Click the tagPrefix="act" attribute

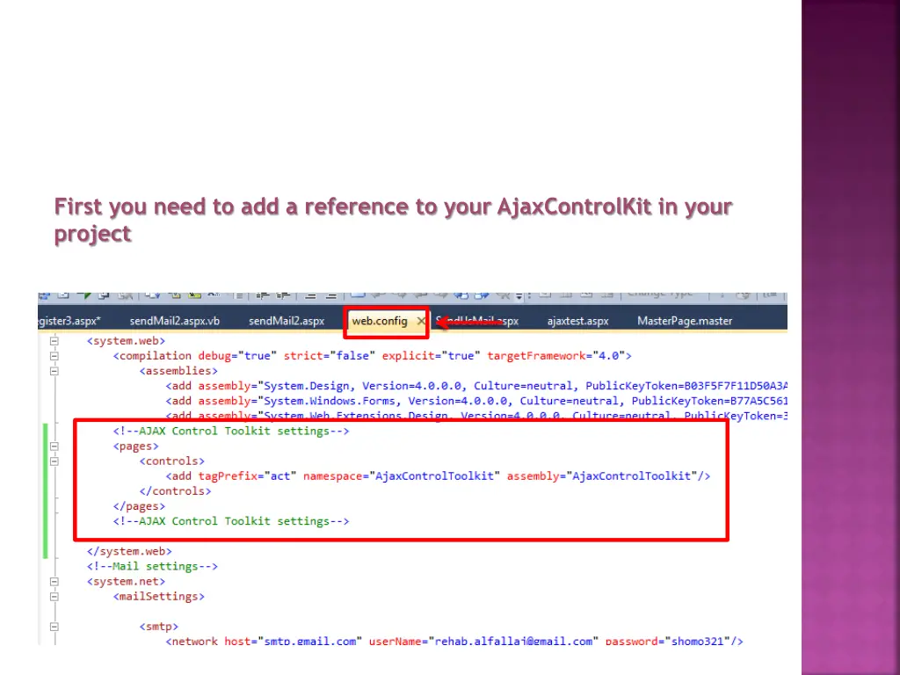247,475
